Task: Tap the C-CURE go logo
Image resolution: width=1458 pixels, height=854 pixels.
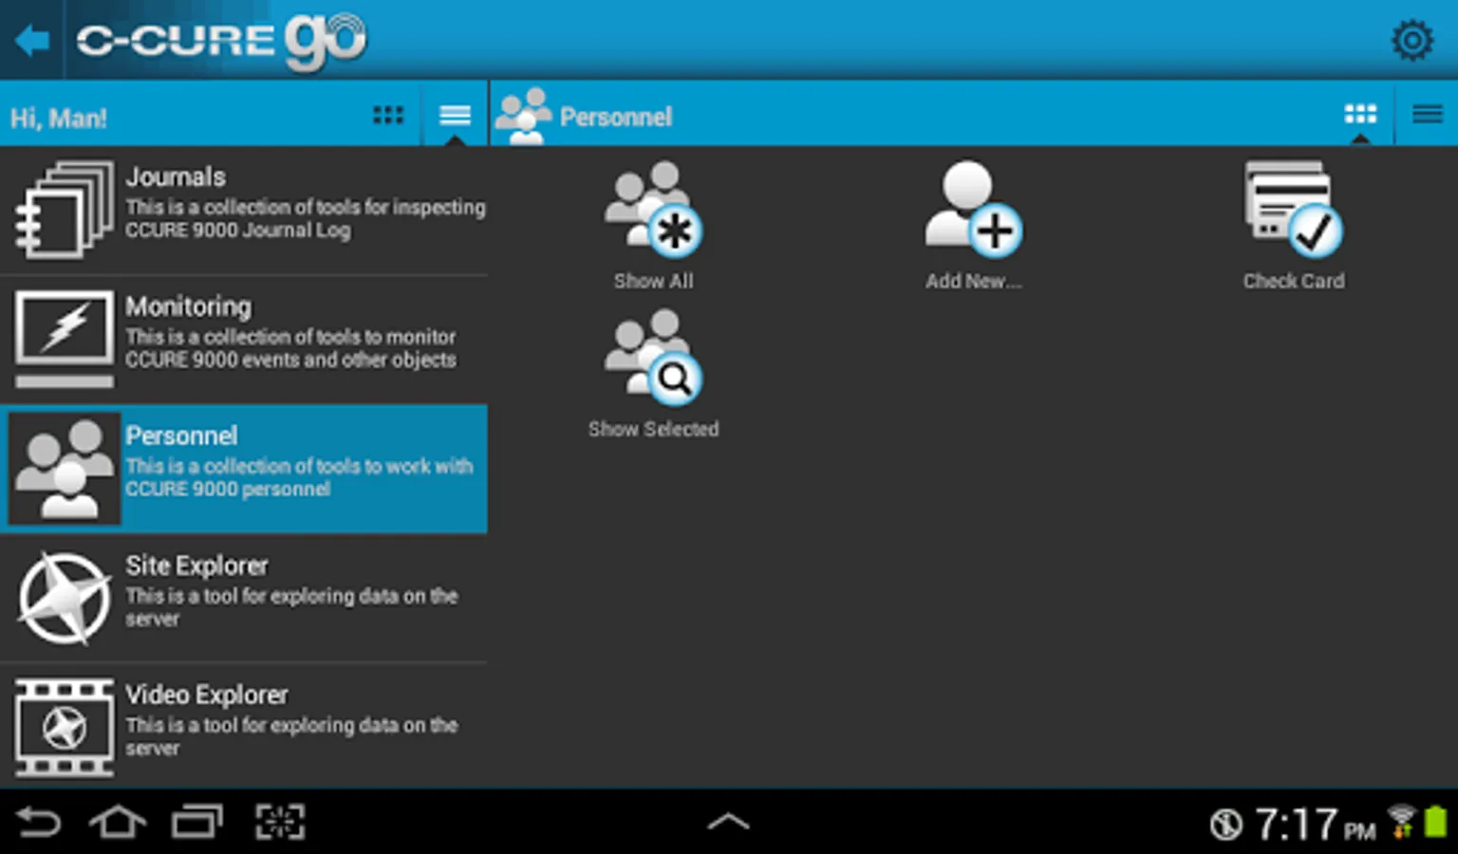Action: [x=221, y=41]
